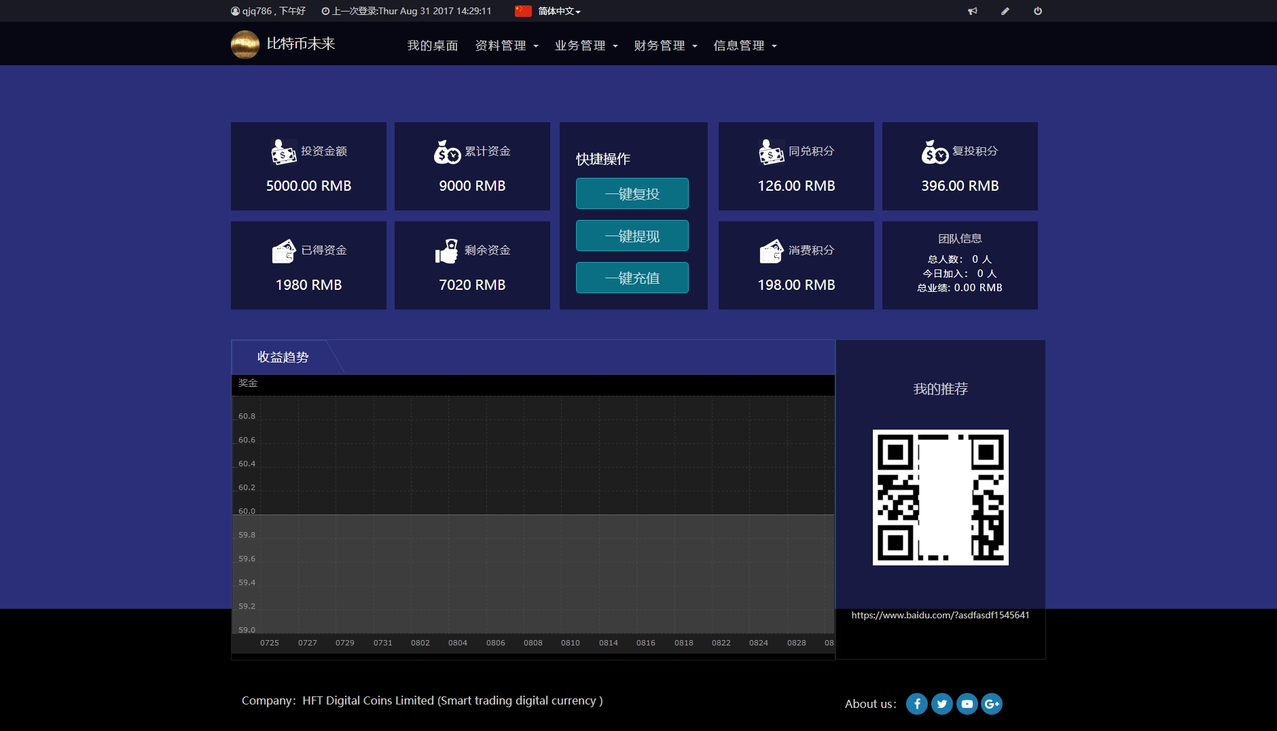Click the wallet icon beside 消费积分

coord(771,251)
